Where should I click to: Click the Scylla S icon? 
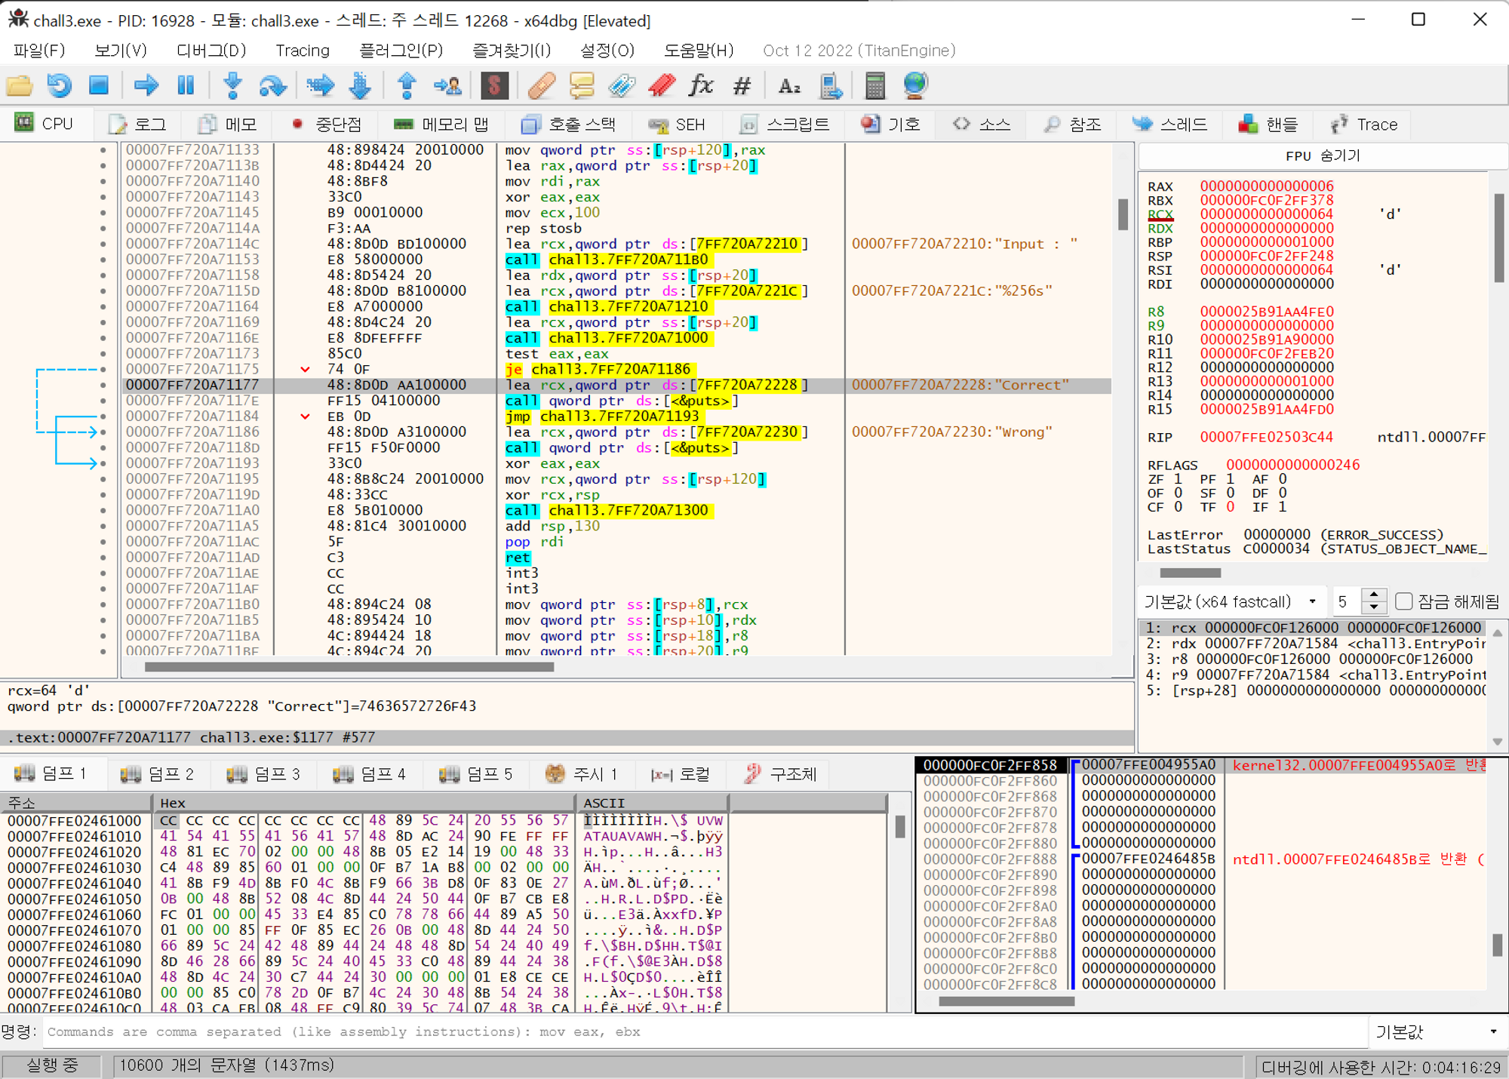[x=494, y=85]
